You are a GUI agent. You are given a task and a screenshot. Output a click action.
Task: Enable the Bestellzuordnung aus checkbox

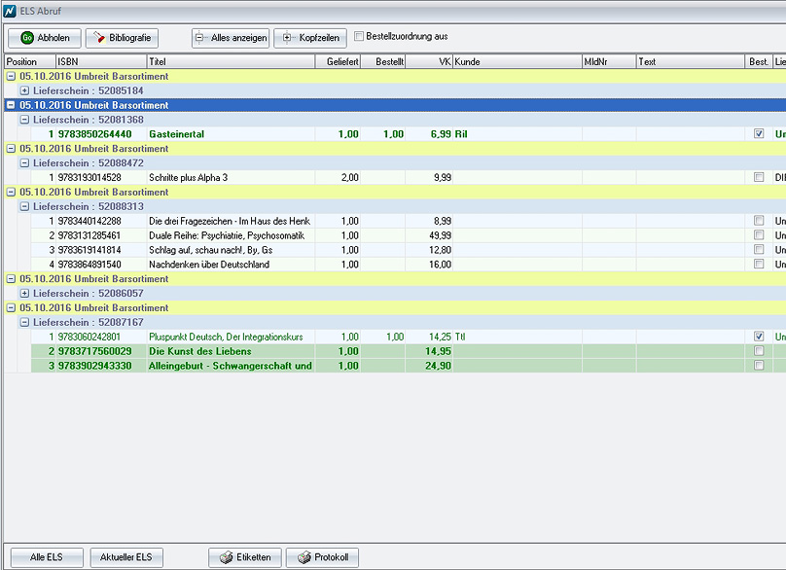click(x=359, y=37)
